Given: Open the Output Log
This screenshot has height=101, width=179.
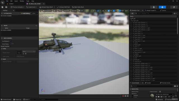Looking at the screenshot, I should click(17, 100).
